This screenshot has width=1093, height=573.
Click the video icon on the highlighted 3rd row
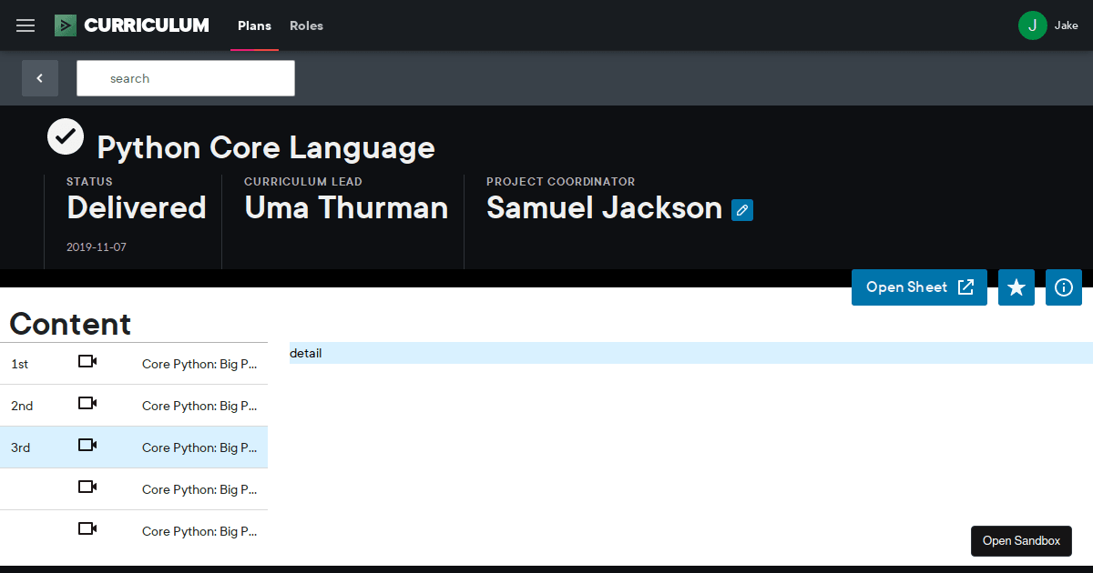click(87, 445)
